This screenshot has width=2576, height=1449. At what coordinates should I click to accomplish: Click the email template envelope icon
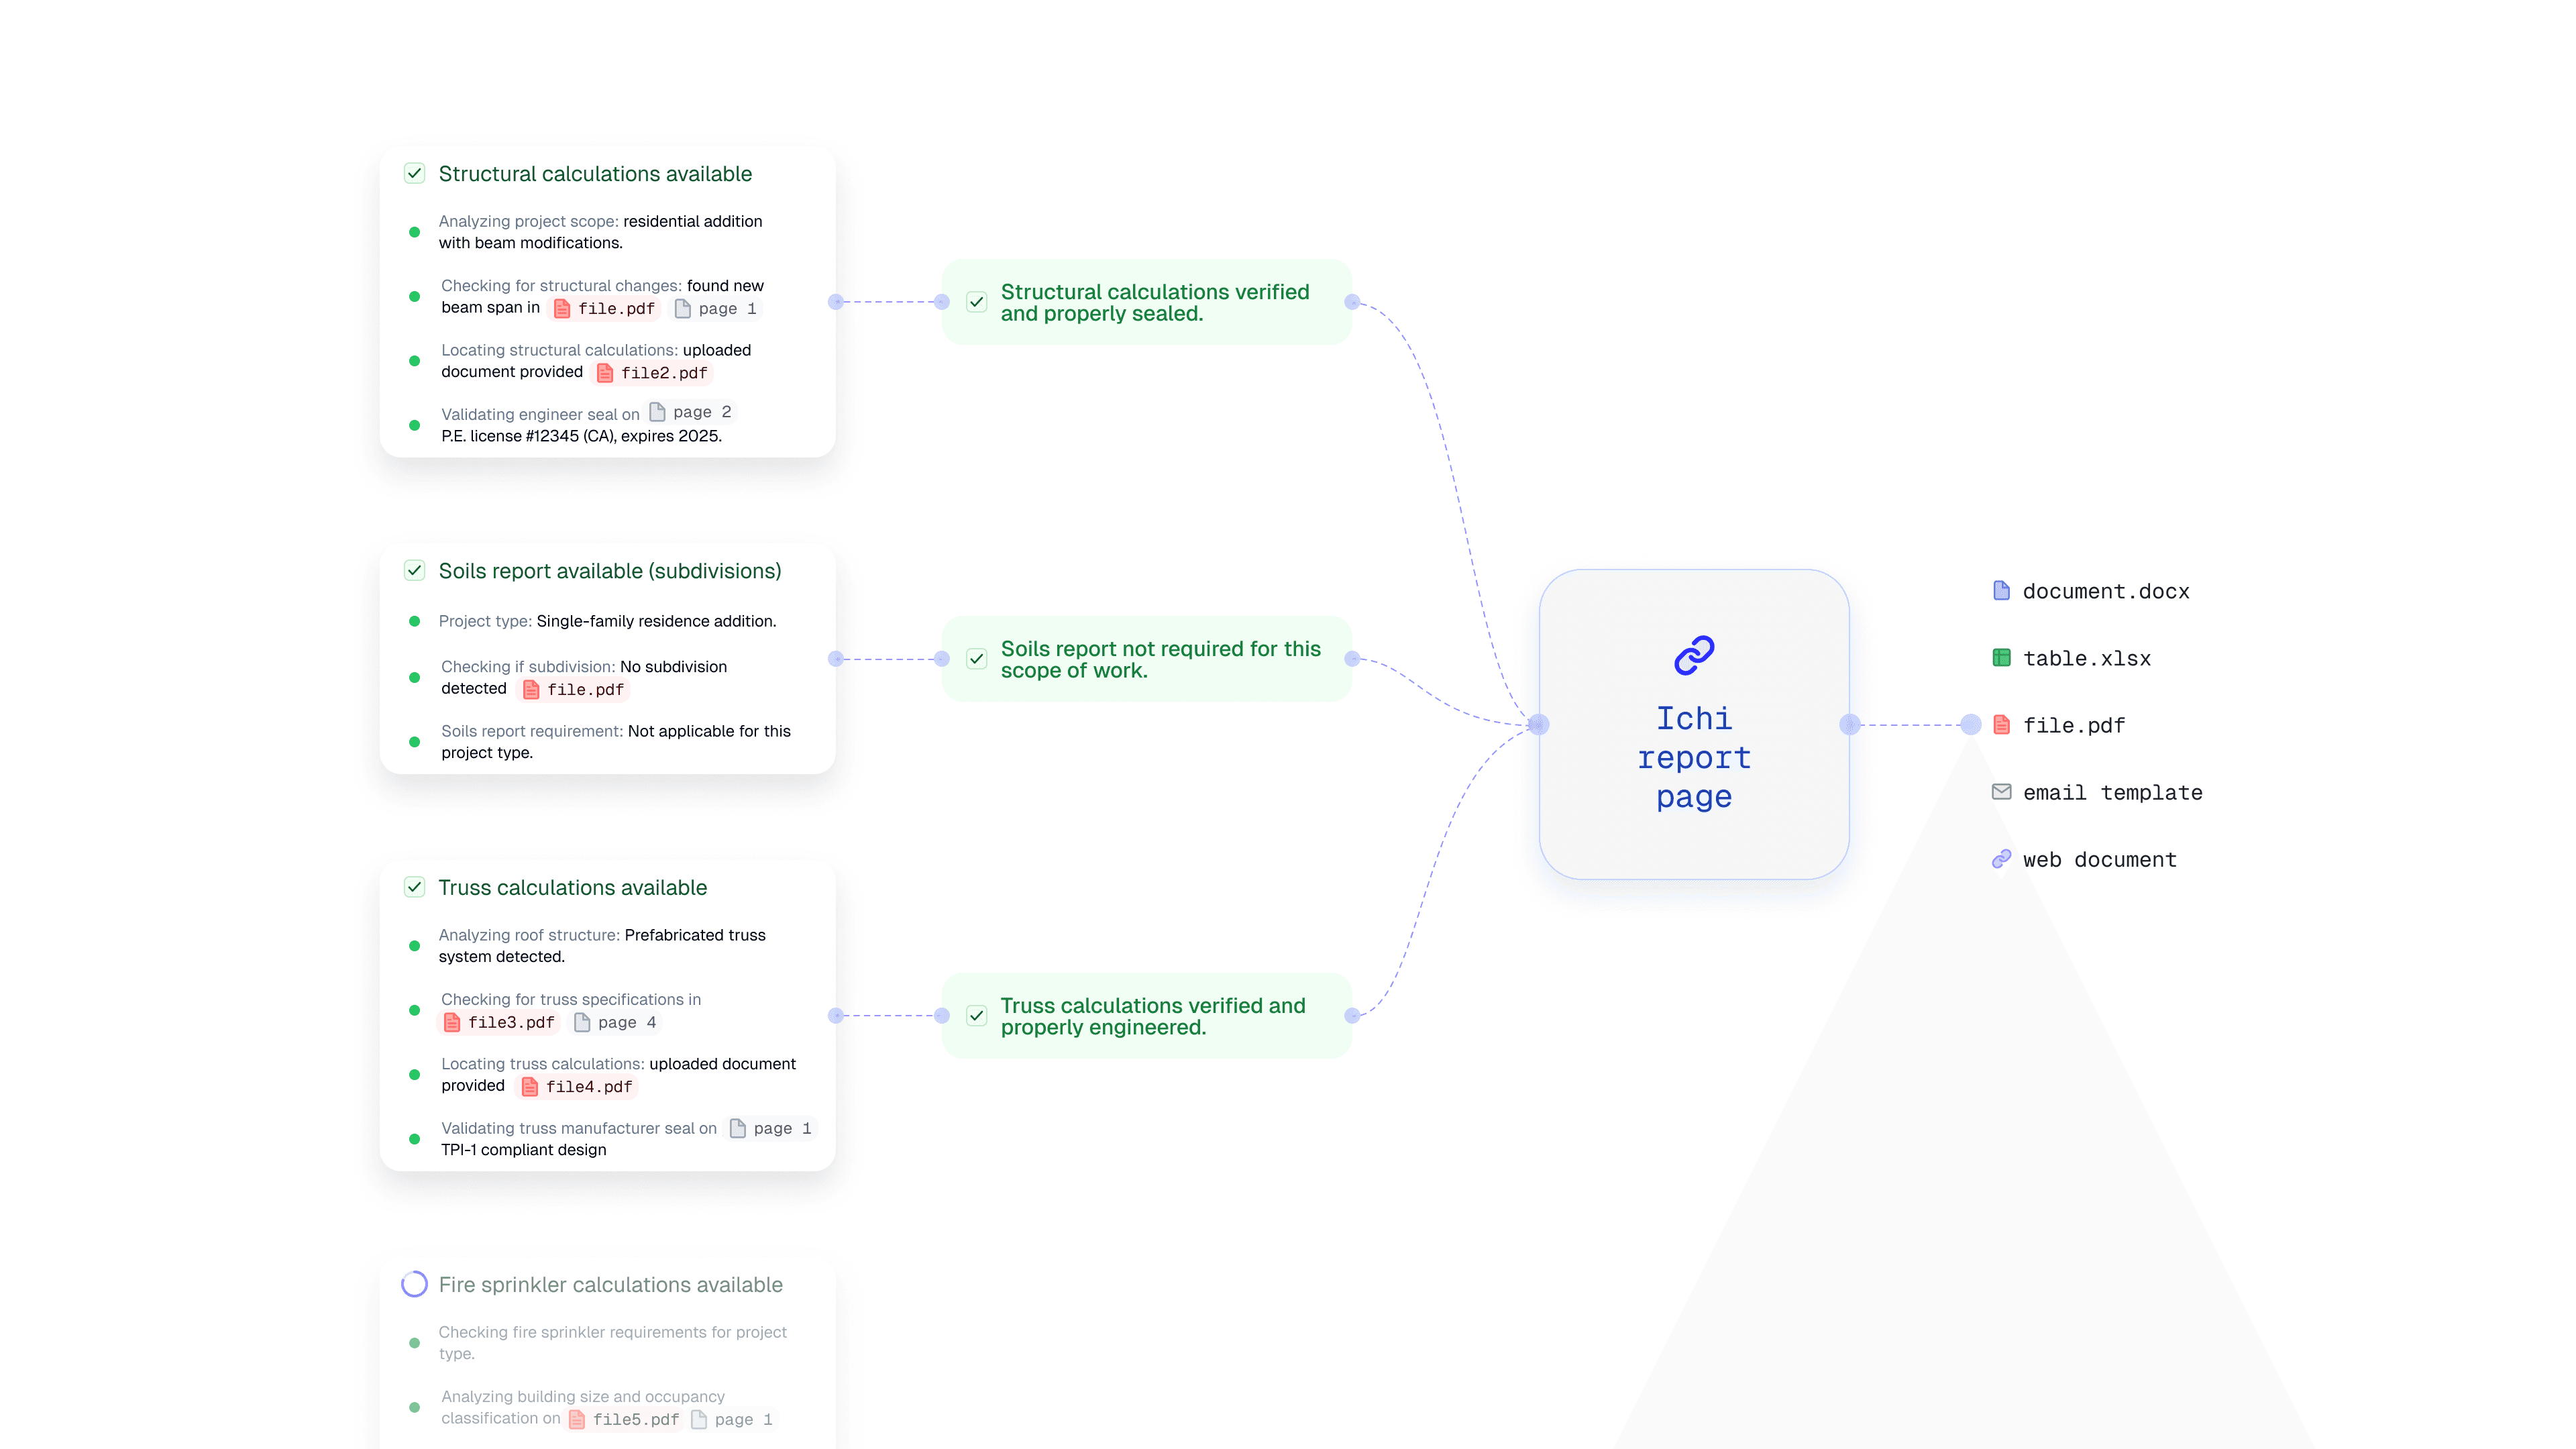2001,792
